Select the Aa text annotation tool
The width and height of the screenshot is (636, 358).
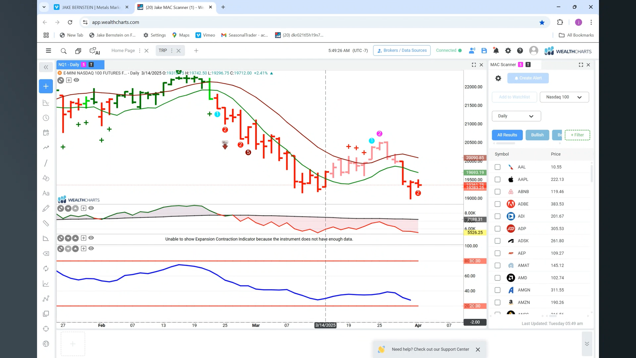pyautogui.click(x=46, y=193)
